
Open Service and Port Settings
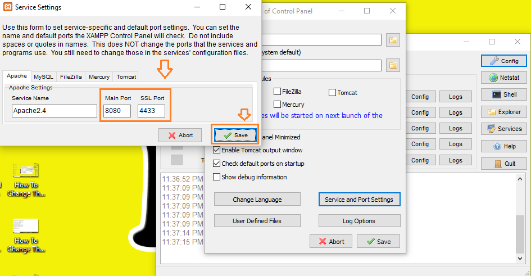point(359,200)
